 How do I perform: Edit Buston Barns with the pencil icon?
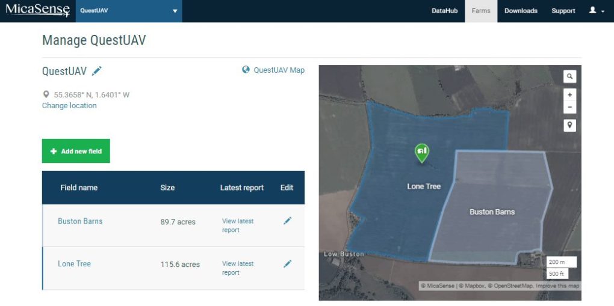tap(287, 221)
